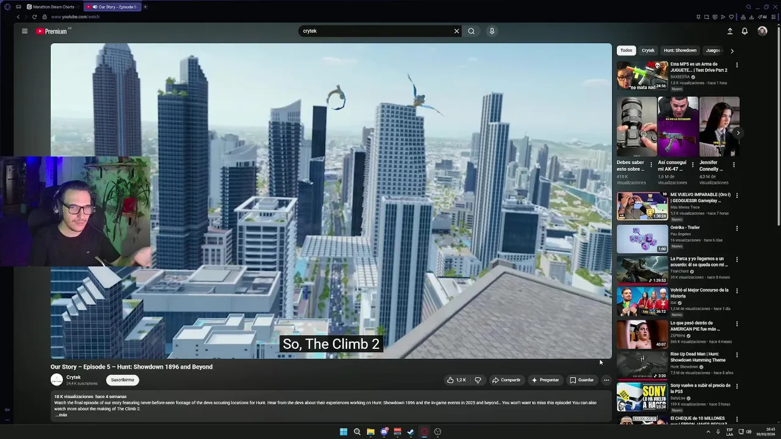The width and height of the screenshot is (781, 439).
Task: Go back with the browser back arrow
Action: pos(18,16)
